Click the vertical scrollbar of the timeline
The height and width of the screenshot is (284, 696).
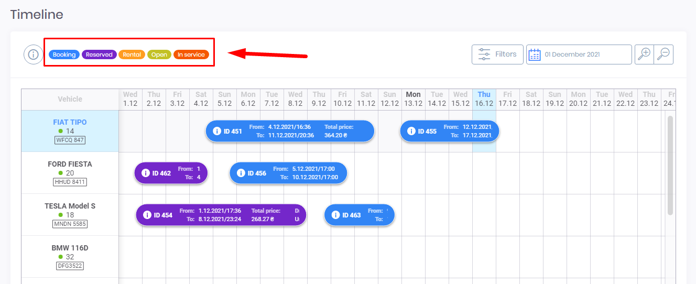pyautogui.click(x=670, y=165)
